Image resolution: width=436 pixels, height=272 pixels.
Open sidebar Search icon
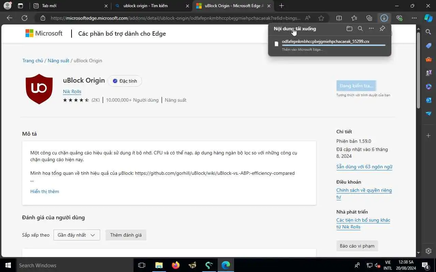(x=429, y=32)
